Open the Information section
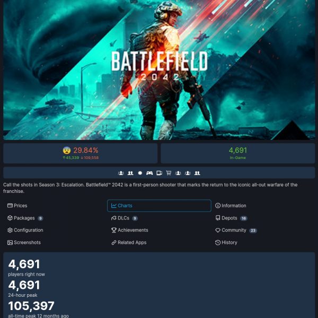This screenshot has height=318, width=318. pos(231,206)
